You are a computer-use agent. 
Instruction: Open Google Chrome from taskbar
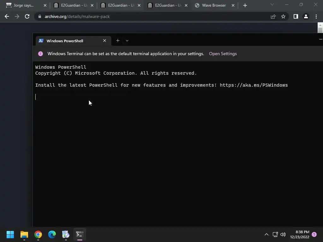(x=38, y=234)
